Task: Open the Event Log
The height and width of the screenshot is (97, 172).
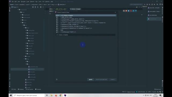Action: click(157, 89)
